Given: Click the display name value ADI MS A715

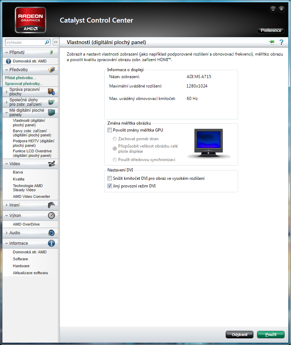Looking at the screenshot, I should pyautogui.click(x=199, y=77).
